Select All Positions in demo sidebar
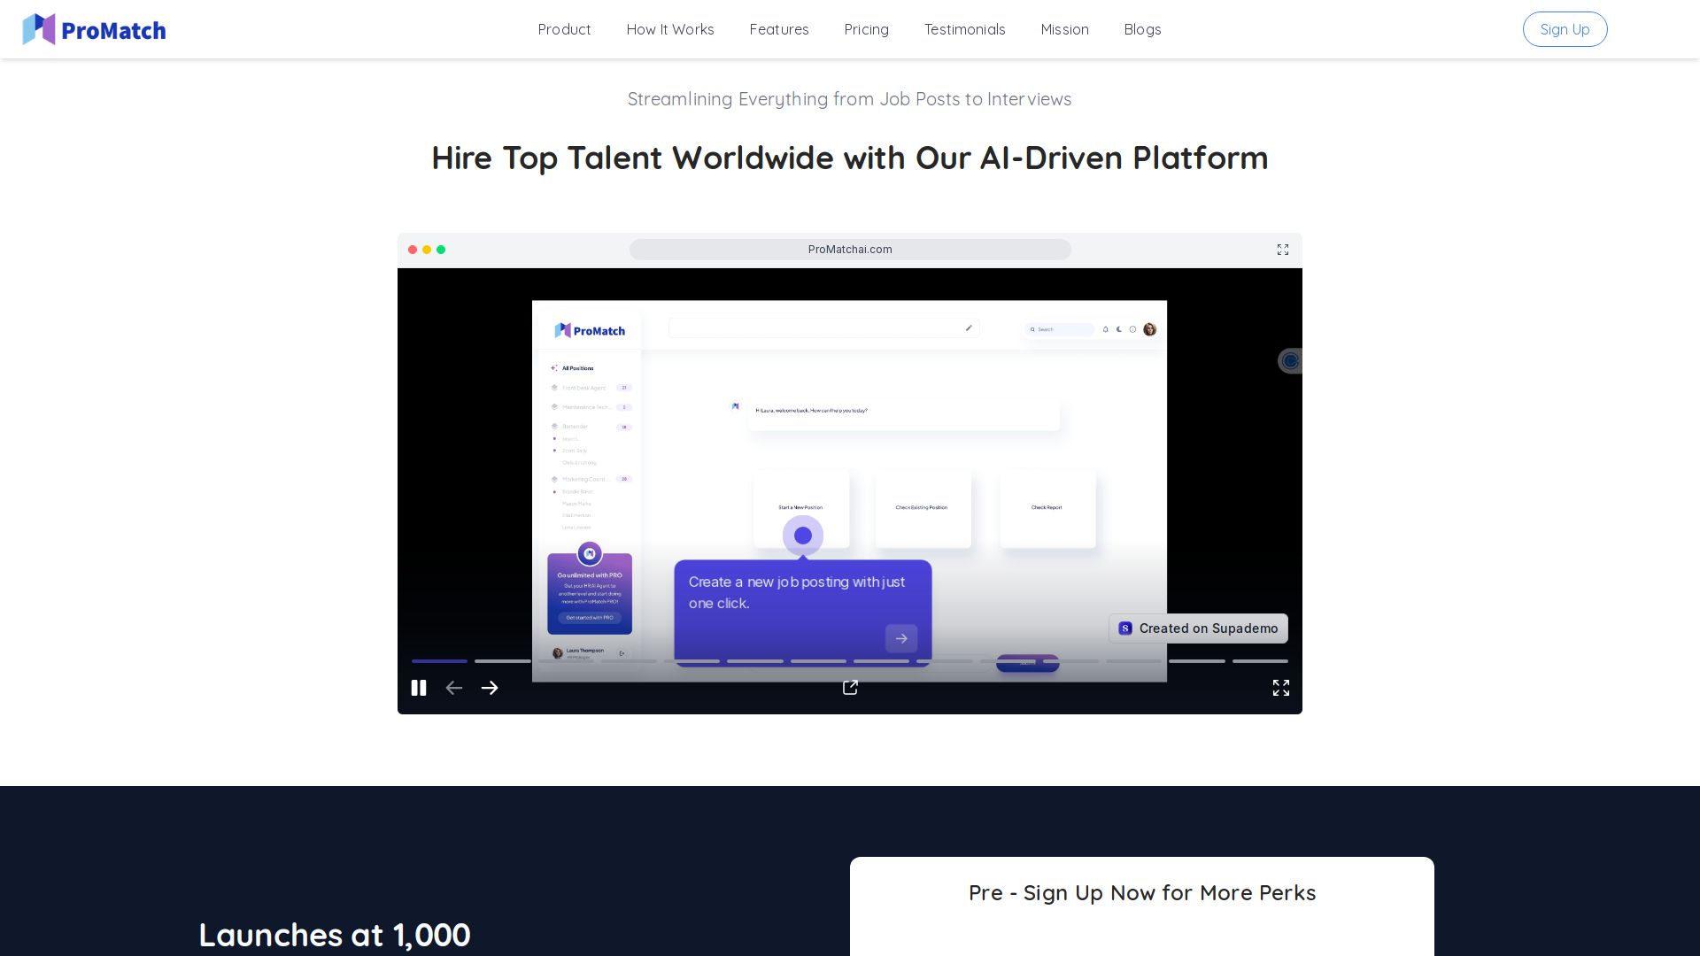This screenshot has height=956, width=1700. coord(573,368)
